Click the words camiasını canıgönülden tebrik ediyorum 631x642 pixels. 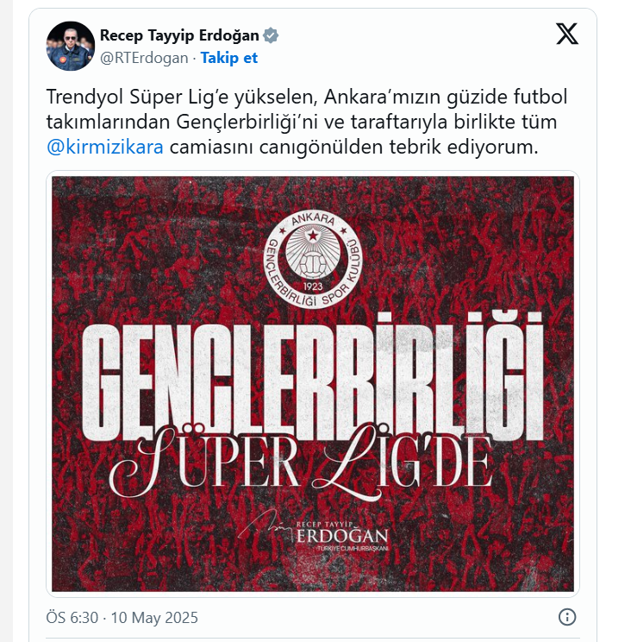353,147
